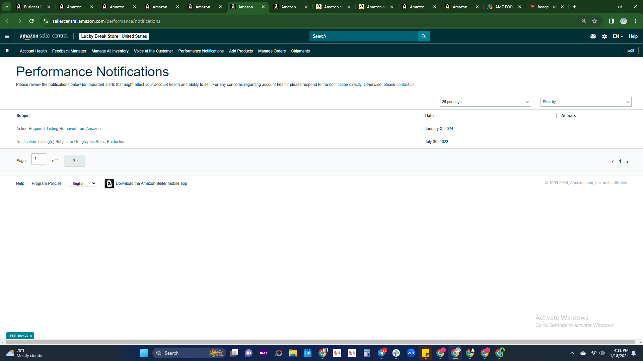The image size is (643, 361).
Task: Open the Chrome side panel icon
Action: 612,21
